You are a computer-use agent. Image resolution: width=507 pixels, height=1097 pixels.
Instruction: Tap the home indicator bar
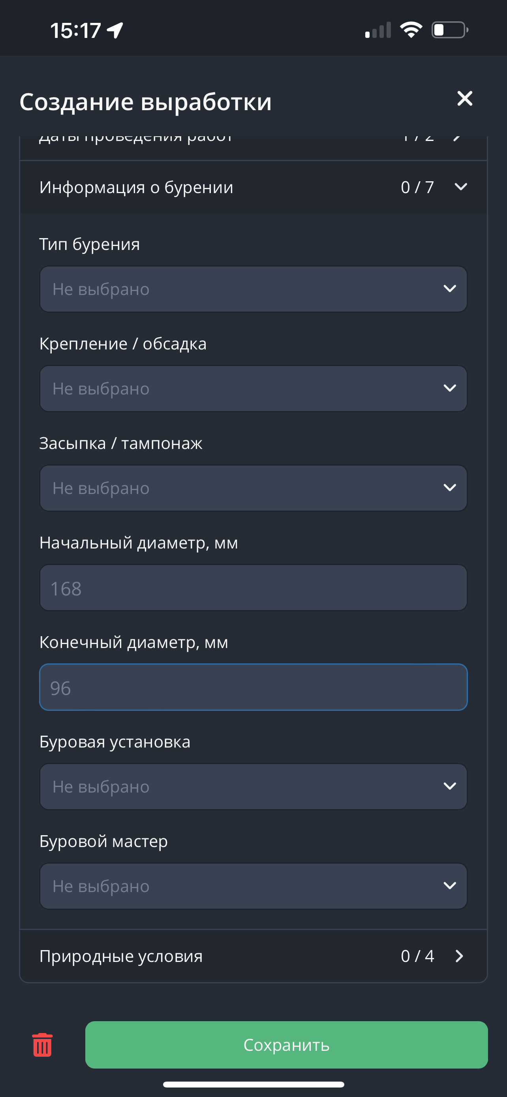(x=253, y=1084)
